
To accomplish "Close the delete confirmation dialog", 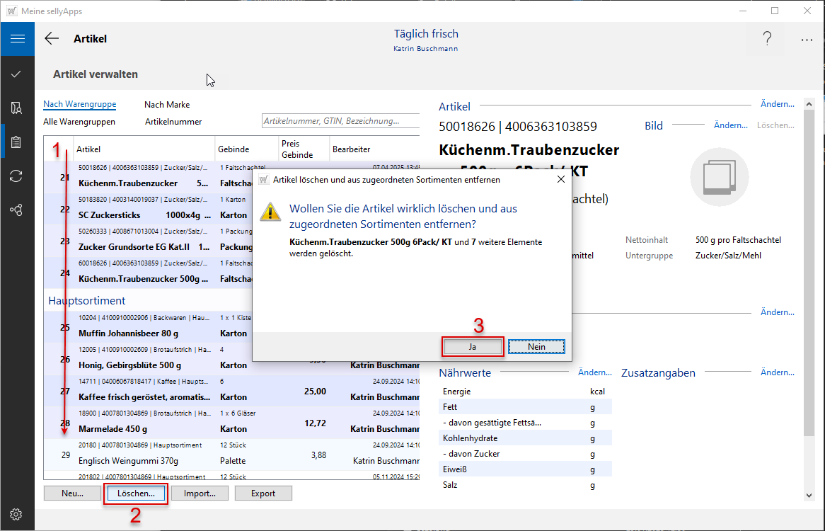I will coord(561,180).
